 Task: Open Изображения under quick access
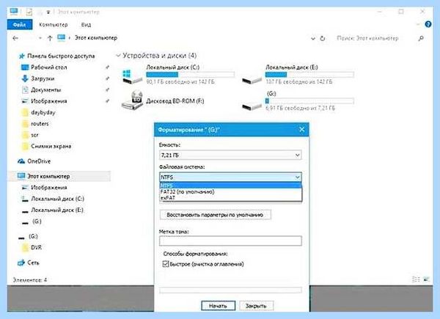tap(49, 101)
